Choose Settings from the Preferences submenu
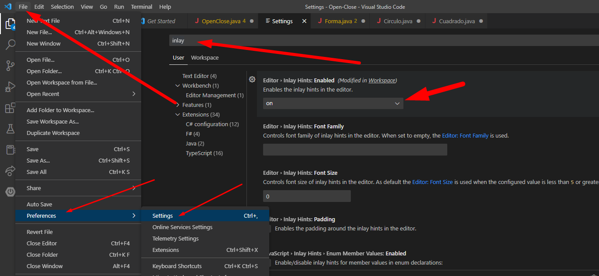 tap(163, 216)
